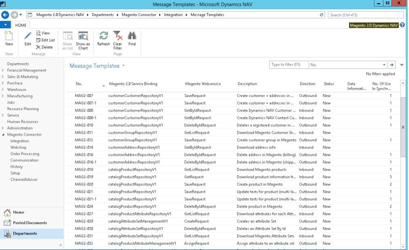Viewport: 409px width, 250px height.
Task: Open the Message Templates title dropdown
Action: pyautogui.click(x=123, y=66)
